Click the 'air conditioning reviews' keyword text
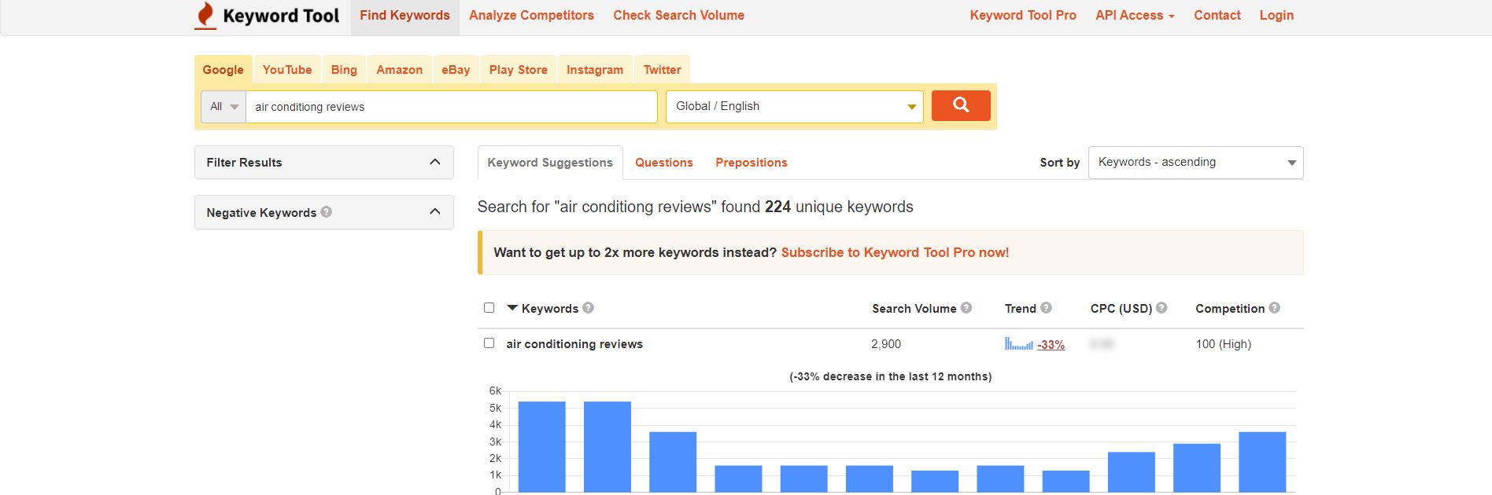This screenshot has height=495, width=1492. tap(574, 343)
